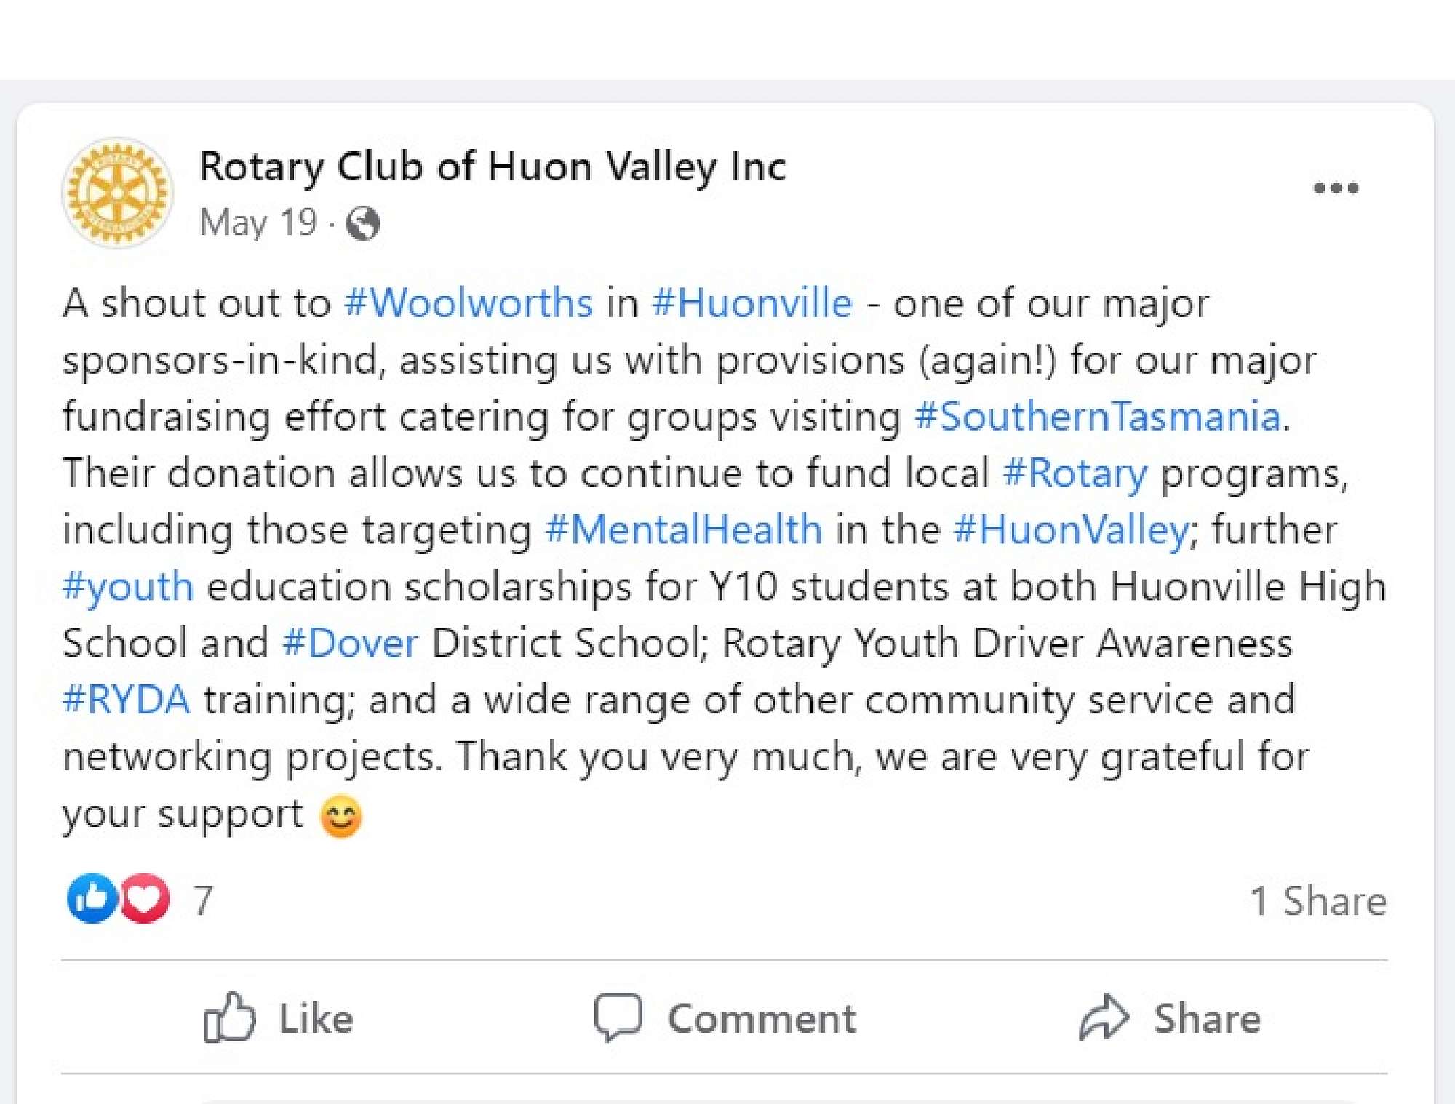Click the May 19 post timestamp
1455x1104 pixels.
258,223
